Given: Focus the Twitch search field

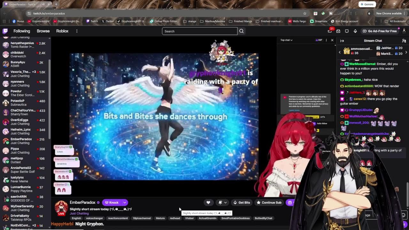Looking at the screenshot, I should (x=200, y=31).
